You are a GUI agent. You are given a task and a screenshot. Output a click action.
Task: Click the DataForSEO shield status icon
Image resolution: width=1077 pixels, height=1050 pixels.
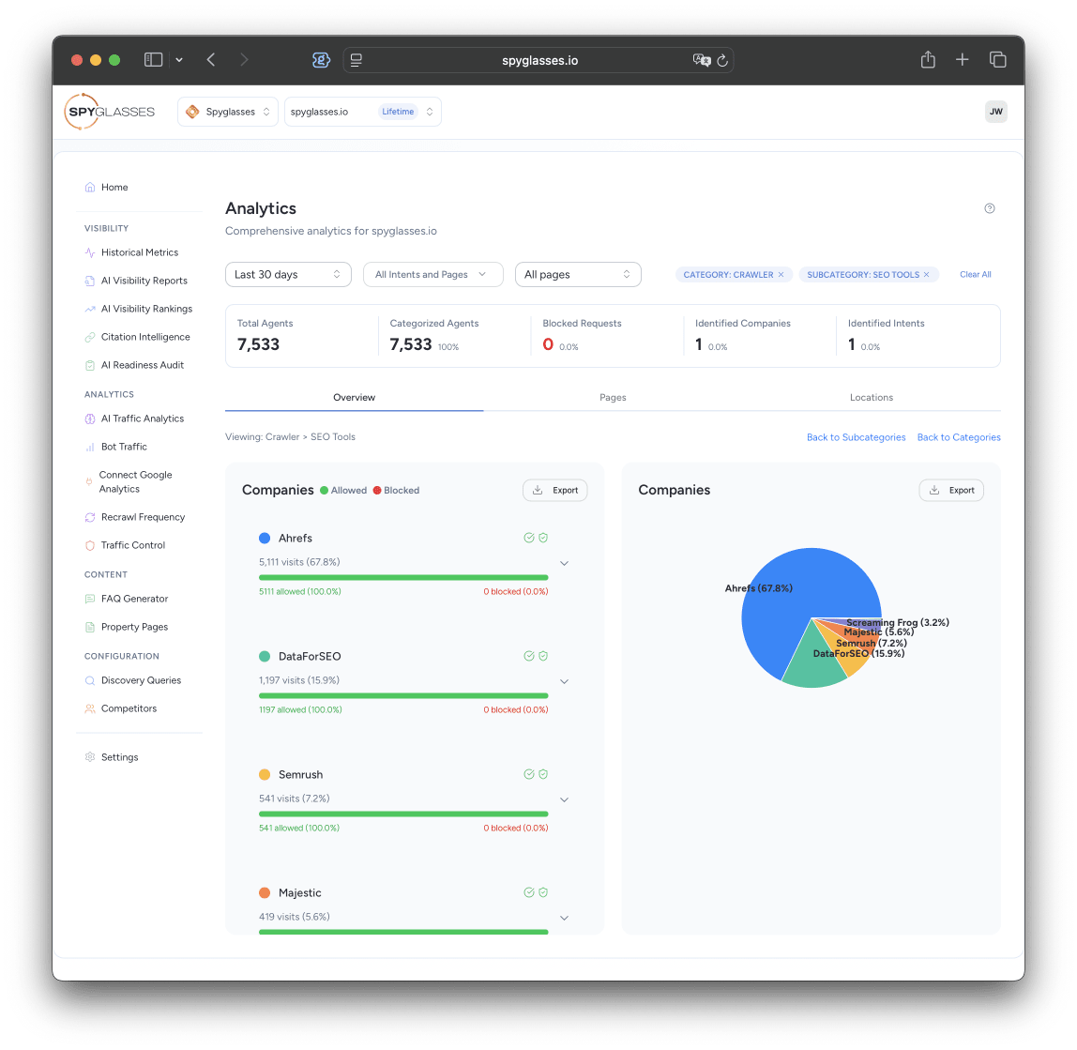pos(543,656)
